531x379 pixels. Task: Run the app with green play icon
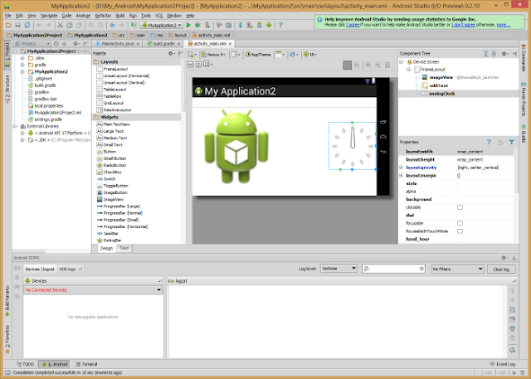pyautogui.click(x=188, y=25)
